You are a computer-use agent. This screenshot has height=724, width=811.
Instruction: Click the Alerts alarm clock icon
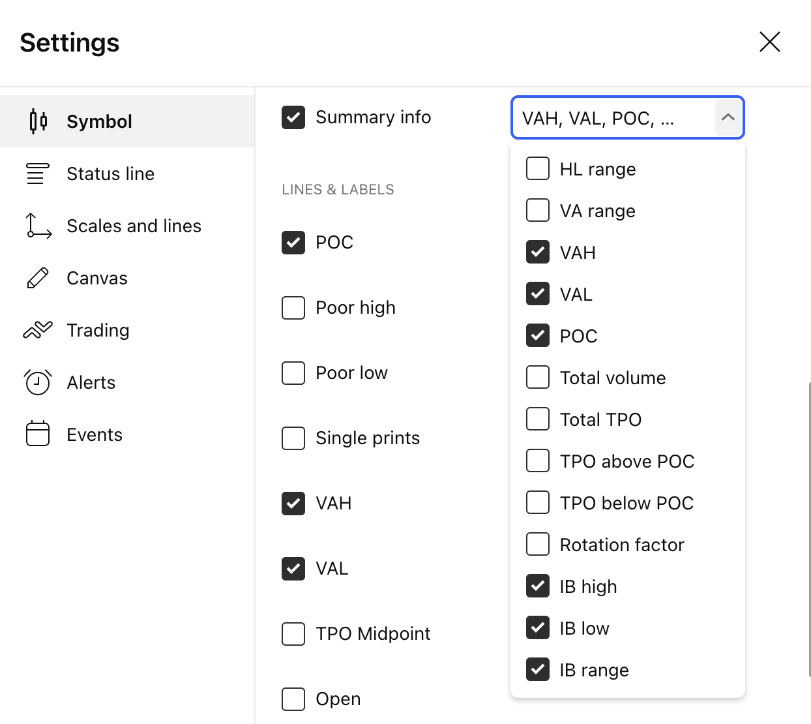[x=38, y=382]
